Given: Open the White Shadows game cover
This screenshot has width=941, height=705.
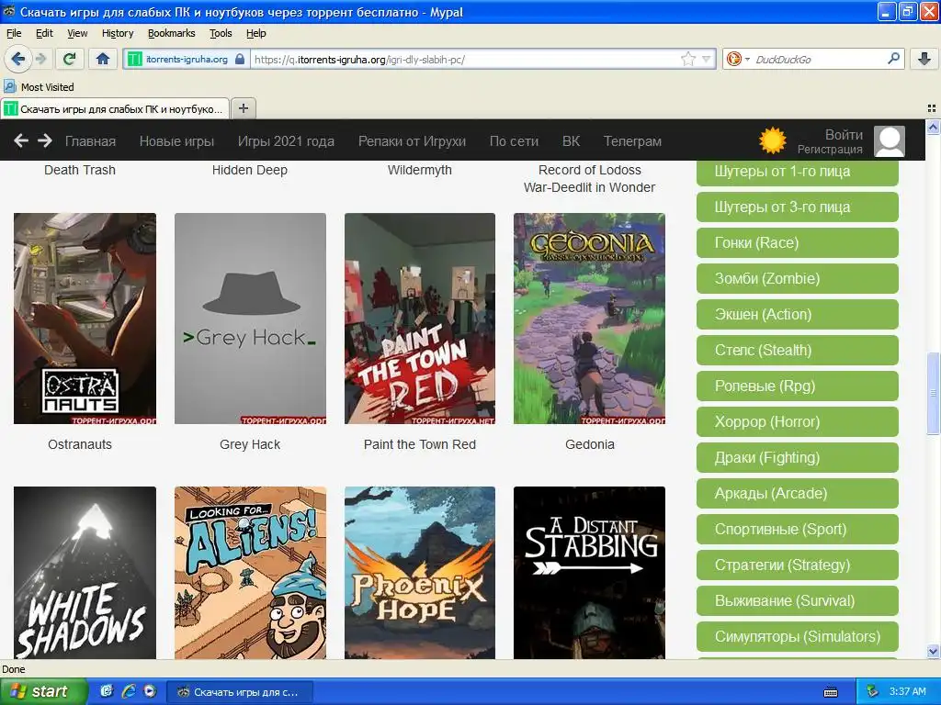Looking at the screenshot, I should [x=85, y=573].
